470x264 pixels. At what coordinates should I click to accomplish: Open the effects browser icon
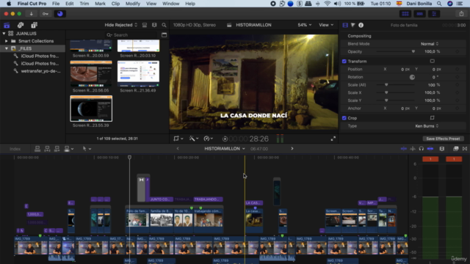455,149
